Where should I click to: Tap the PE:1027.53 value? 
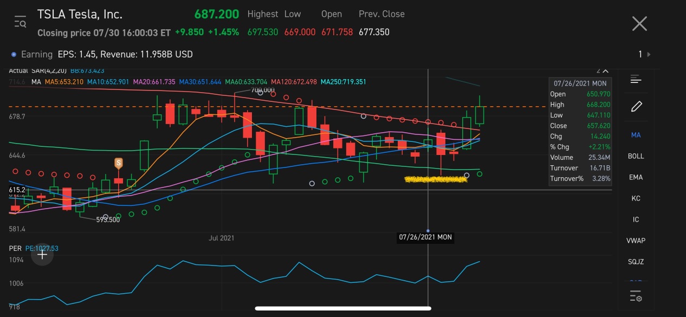pyautogui.click(x=42, y=248)
